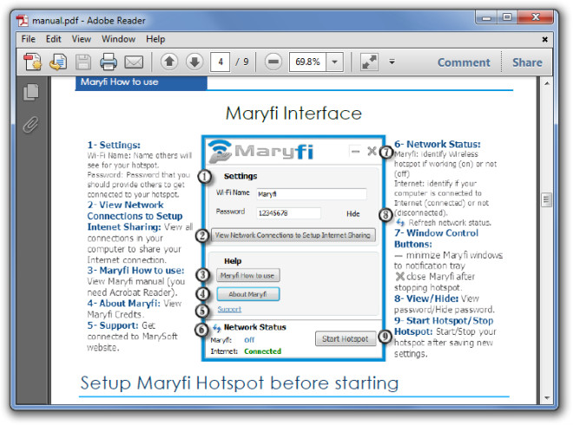This screenshot has height=425, width=573.
Task: Open the attachments paperclip panel
Action: (31, 125)
